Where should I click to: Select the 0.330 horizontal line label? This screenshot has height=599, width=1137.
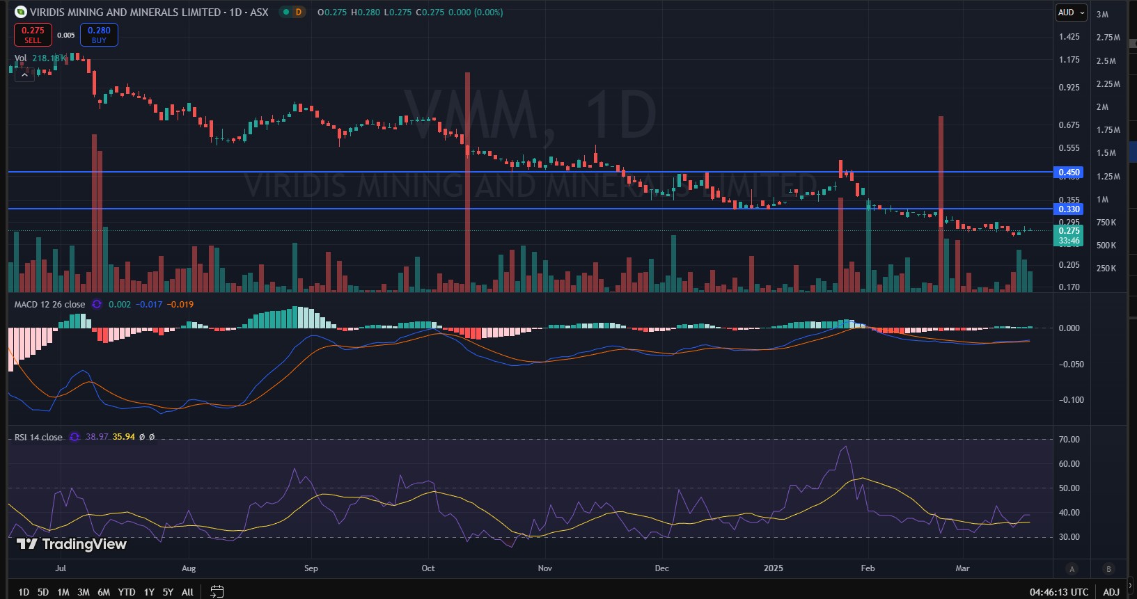pyautogui.click(x=1069, y=209)
